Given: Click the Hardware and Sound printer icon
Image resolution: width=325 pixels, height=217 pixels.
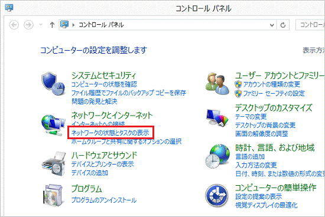Looking at the screenshot, I should pos(54,164).
